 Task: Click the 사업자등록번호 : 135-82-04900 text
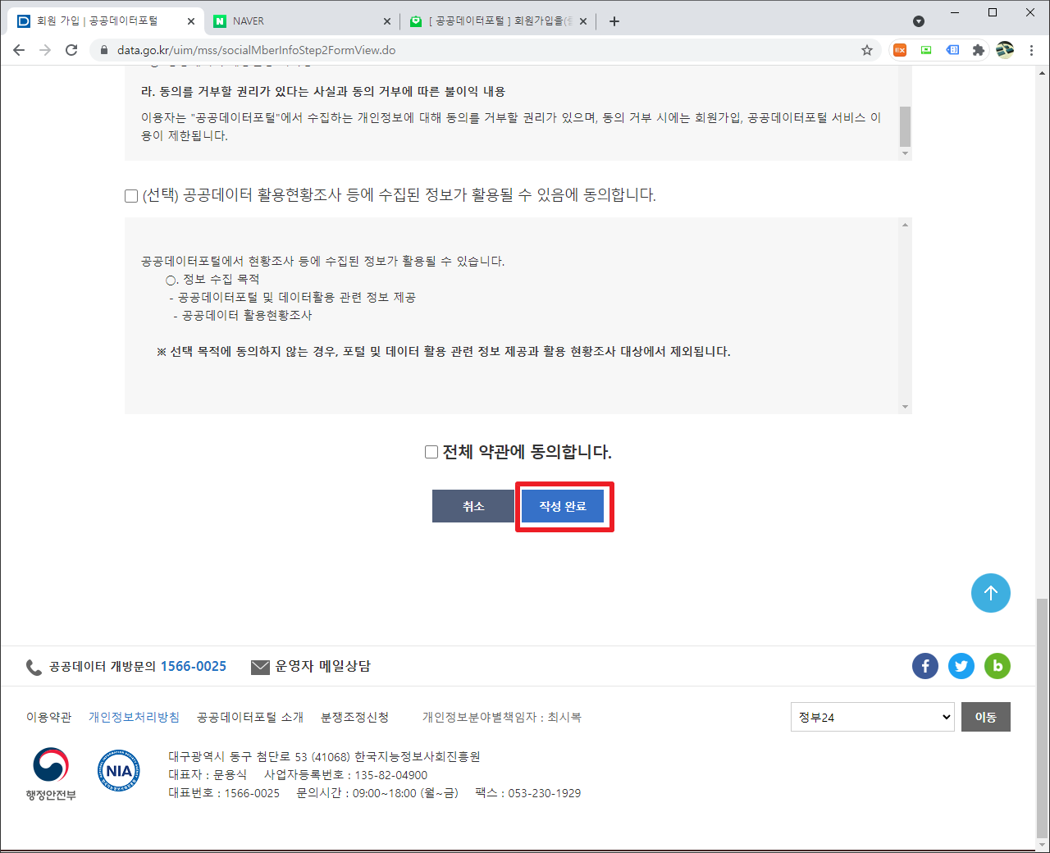pos(345,775)
